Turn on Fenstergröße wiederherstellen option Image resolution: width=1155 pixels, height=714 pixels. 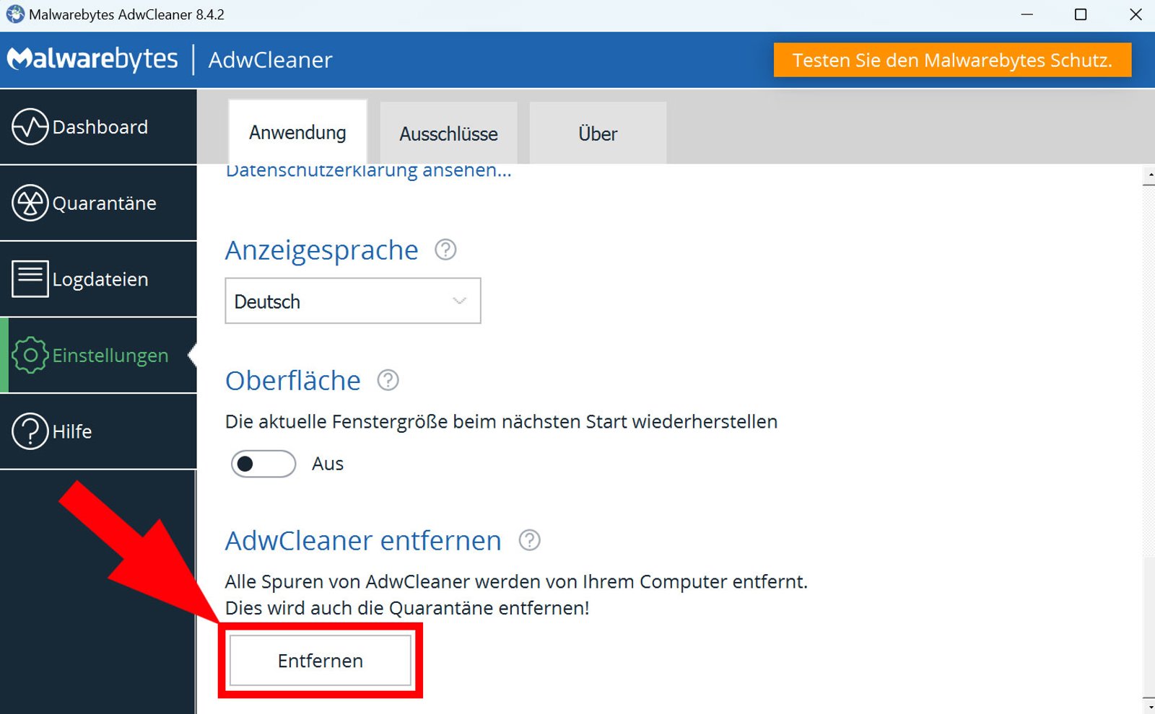coord(263,464)
